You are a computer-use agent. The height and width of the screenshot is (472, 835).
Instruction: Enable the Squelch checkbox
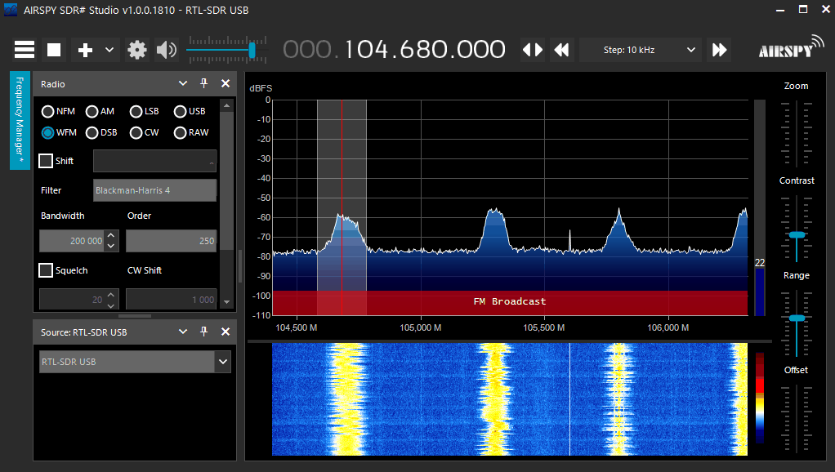tap(46, 270)
